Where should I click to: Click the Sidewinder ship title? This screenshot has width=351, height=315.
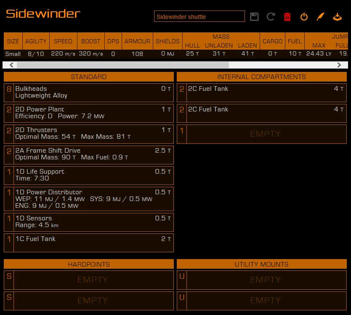pyautogui.click(x=43, y=13)
